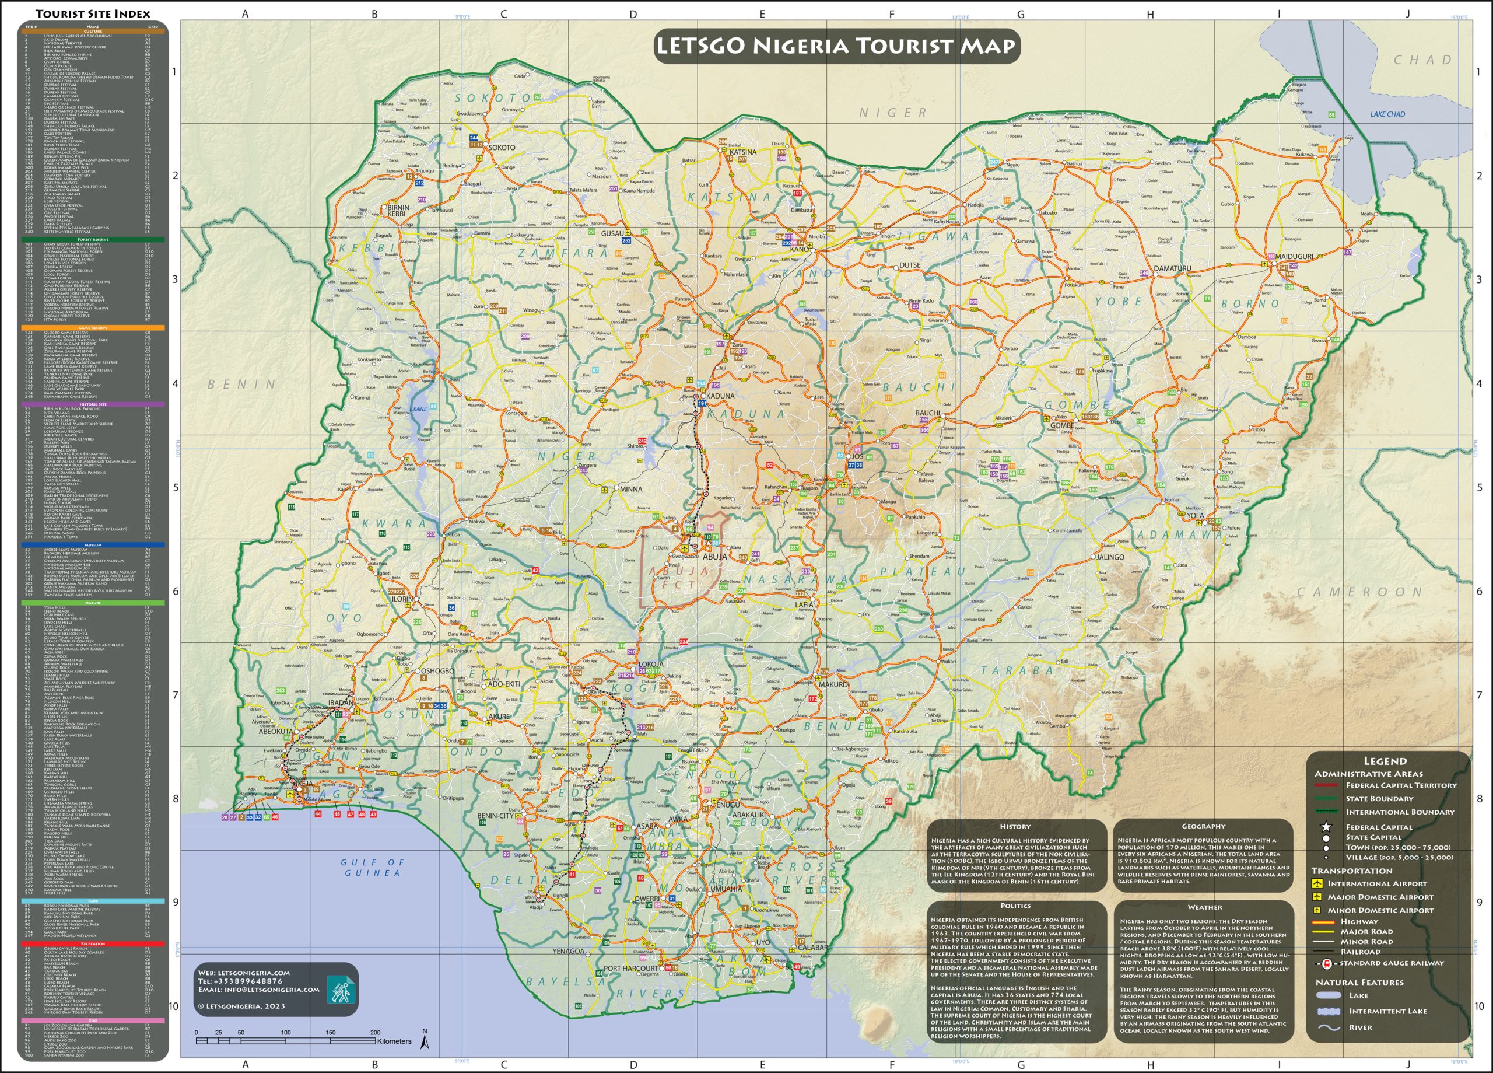Click the Legend panel title
This screenshot has width=1493, height=1073.
click(1385, 761)
